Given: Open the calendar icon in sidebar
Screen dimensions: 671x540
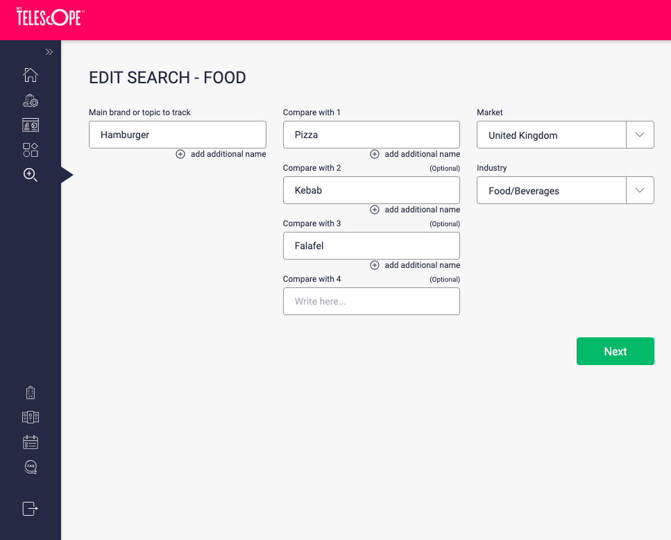Looking at the screenshot, I should coord(31,442).
